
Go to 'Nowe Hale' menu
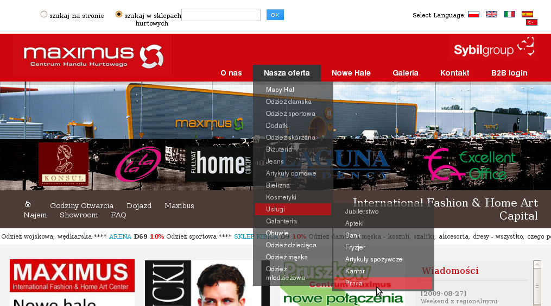pyautogui.click(x=351, y=73)
